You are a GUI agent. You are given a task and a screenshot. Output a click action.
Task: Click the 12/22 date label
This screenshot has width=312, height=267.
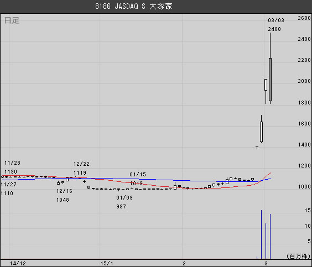click(81, 164)
